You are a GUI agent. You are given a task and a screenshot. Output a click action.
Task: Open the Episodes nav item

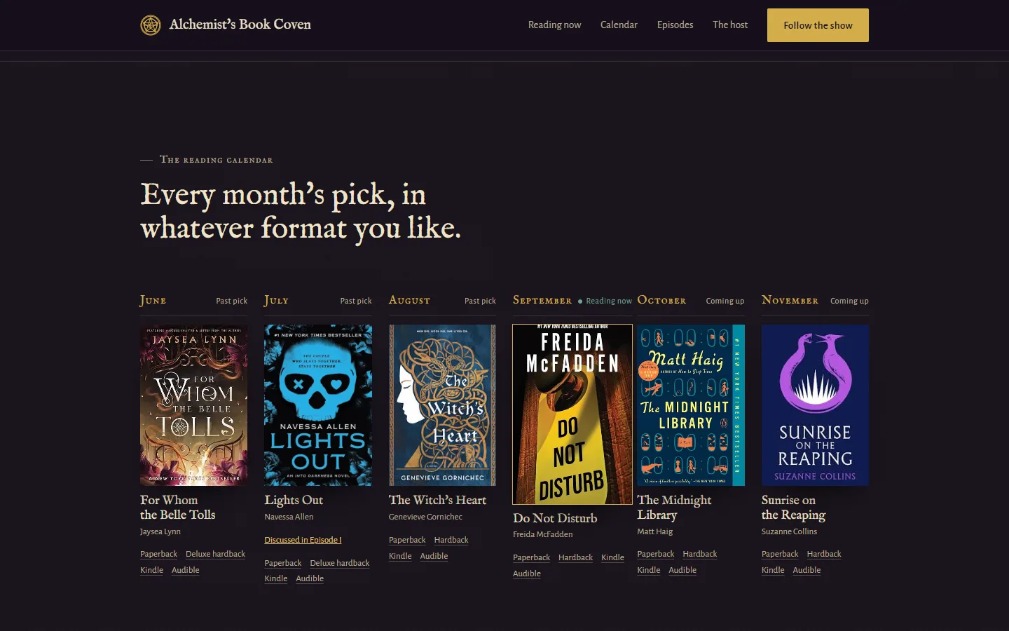click(675, 25)
